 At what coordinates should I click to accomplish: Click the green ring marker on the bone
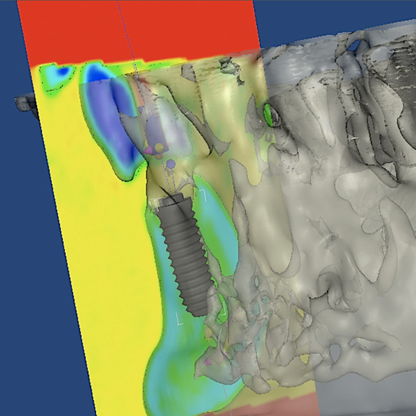268,115
